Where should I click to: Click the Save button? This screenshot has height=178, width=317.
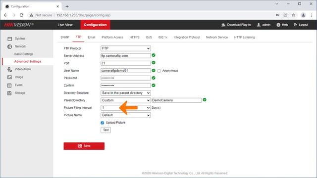84,146
